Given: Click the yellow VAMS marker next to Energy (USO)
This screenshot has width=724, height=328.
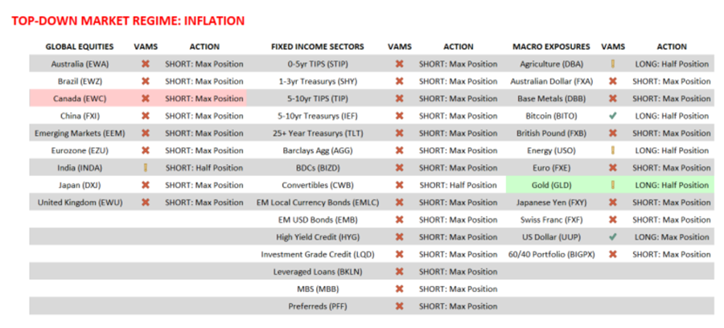Looking at the screenshot, I should coord(613,150).
